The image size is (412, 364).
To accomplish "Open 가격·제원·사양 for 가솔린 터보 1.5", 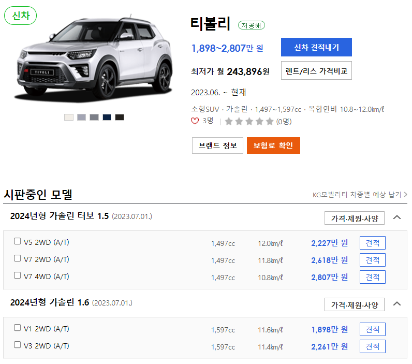I will (x=354, y=218).
